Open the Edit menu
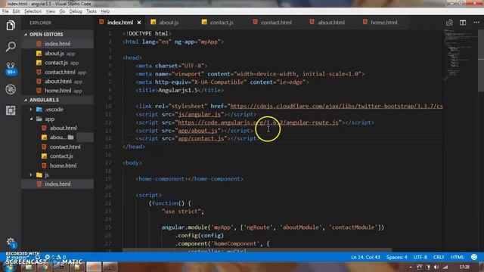 [x=16, y=11]
